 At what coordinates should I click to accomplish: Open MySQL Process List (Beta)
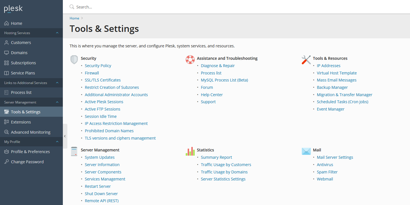(x=224, y=80)
